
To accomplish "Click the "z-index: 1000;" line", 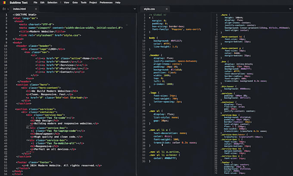I will 163,84.
